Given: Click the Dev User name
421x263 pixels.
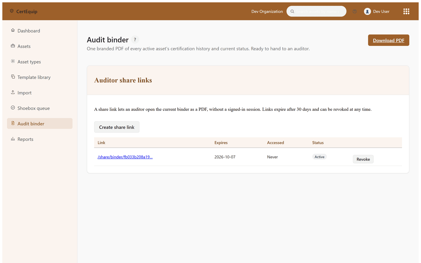Looking at the screenshot, I should pos(381,11).
